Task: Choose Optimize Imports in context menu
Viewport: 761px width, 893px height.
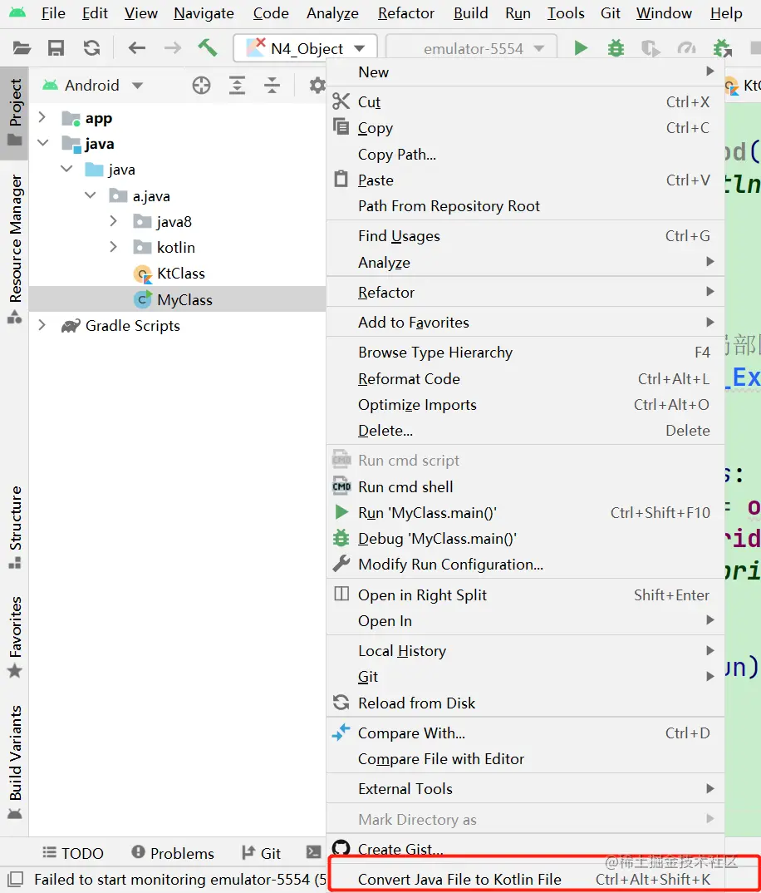Action: pos(525,404)
